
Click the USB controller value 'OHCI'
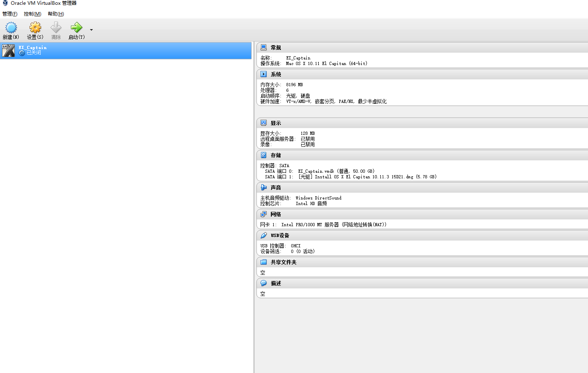[296, 246]
